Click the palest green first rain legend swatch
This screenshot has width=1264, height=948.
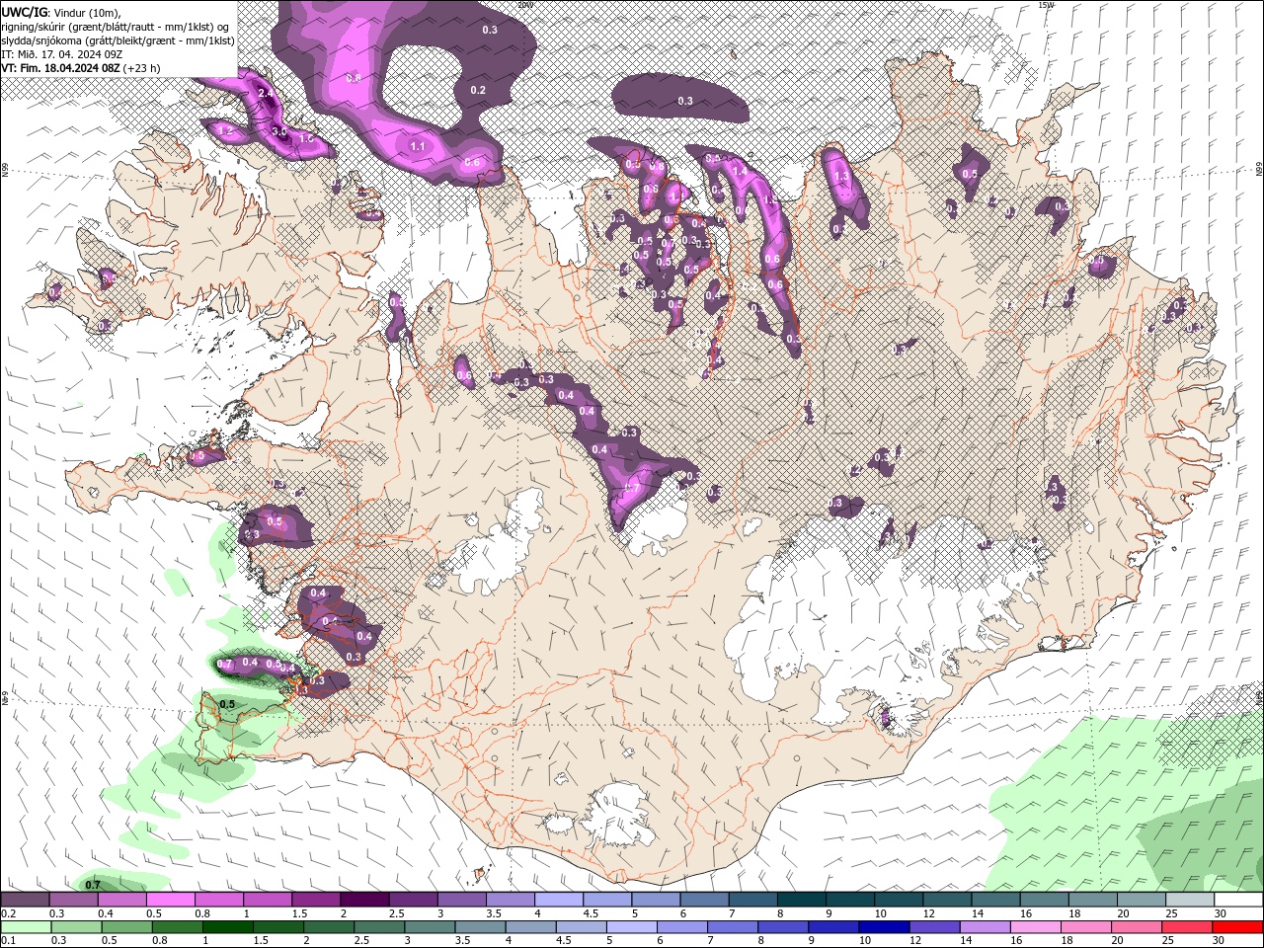[x=26, y=927]
